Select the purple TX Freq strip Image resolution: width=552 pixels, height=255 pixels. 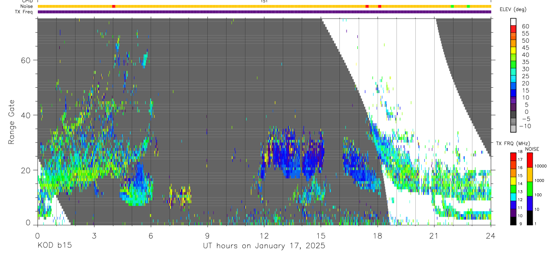pyautogui.click(x=264, y=11)
